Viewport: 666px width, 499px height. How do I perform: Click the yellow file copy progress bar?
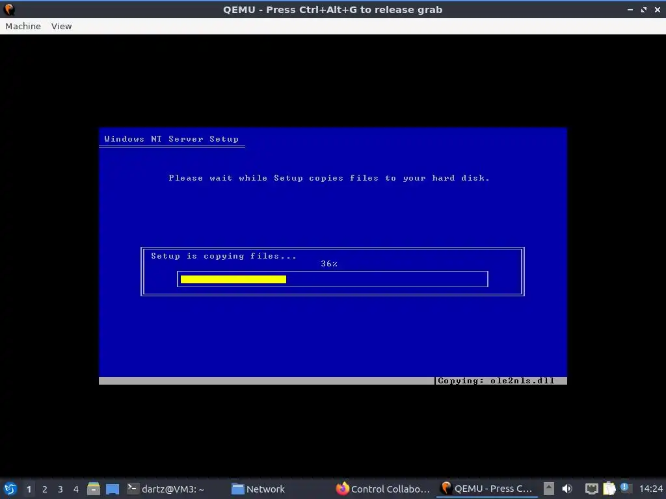233,279
